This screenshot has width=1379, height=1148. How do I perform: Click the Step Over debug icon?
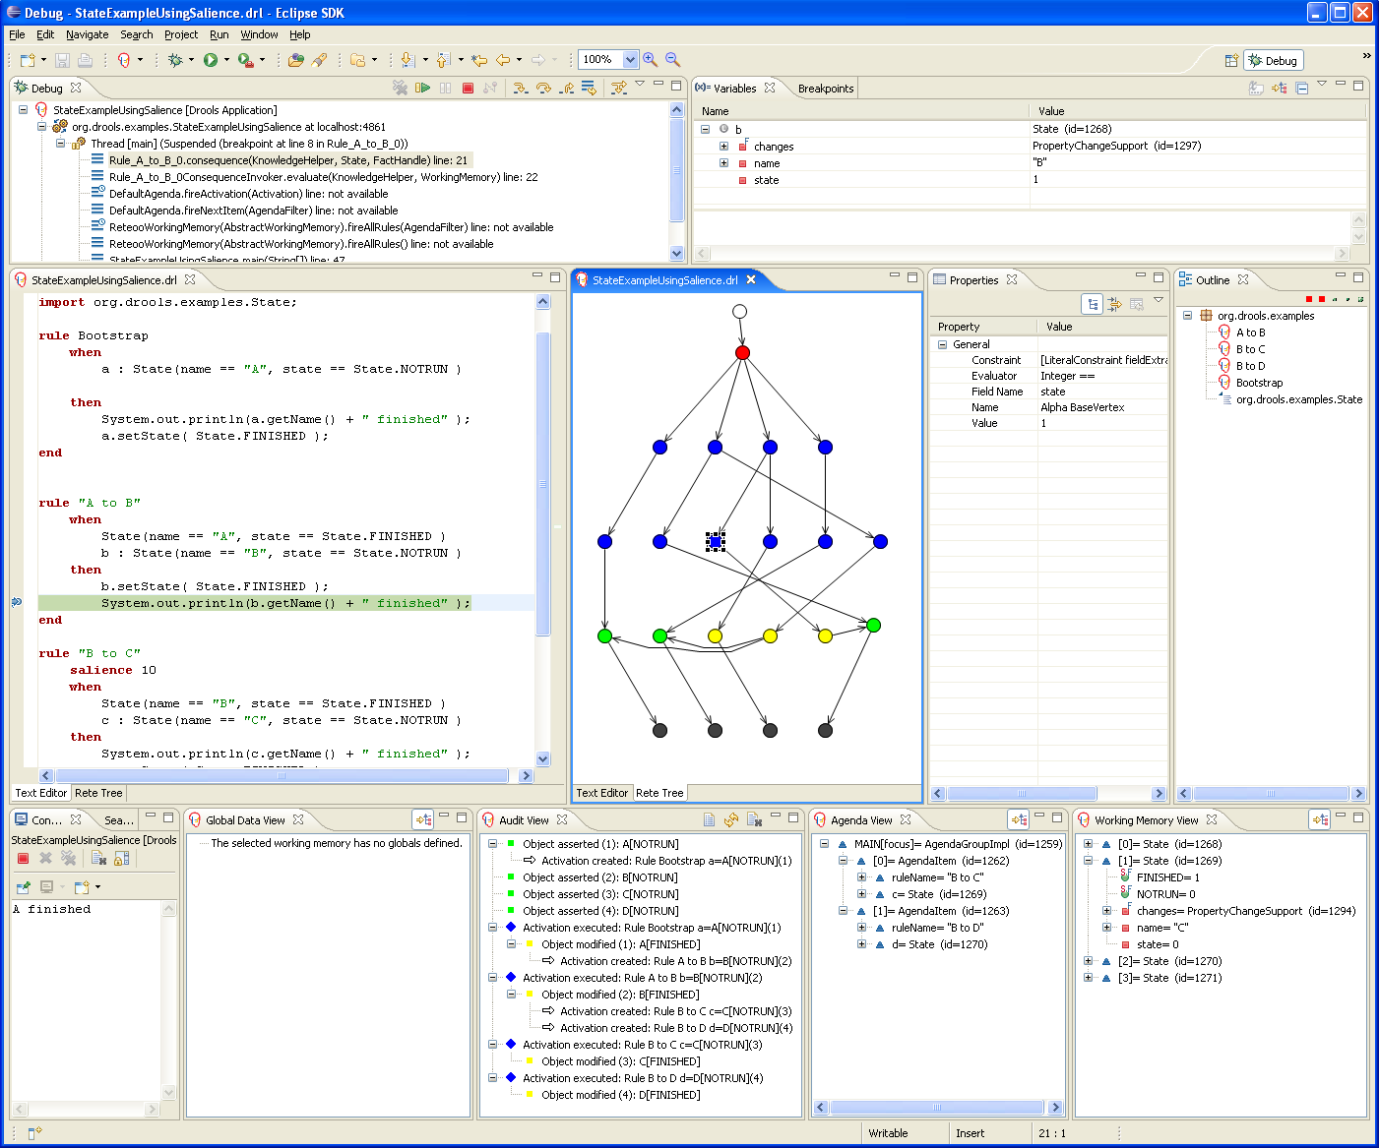coord(543,88)
